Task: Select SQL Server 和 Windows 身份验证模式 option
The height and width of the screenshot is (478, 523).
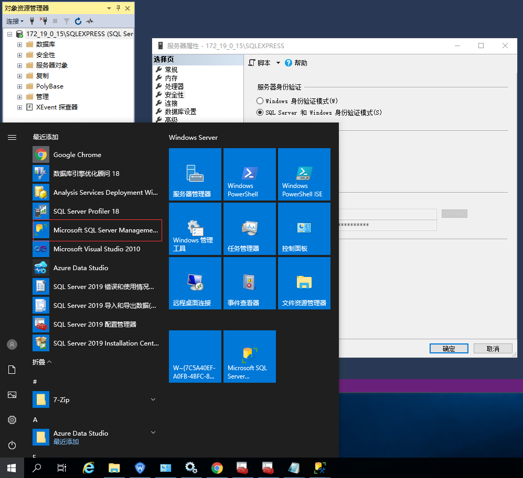Action: [x=260, y=112]
